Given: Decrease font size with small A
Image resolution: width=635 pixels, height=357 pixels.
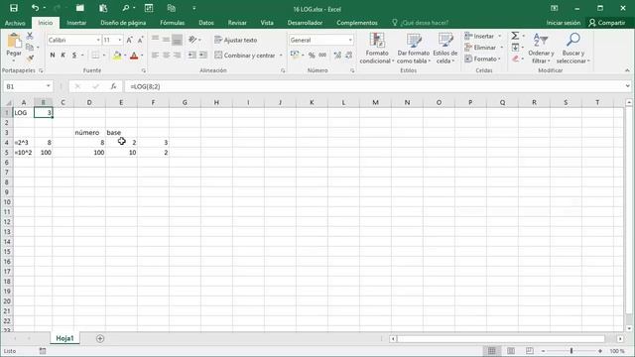Looking at the screenshot, I should tap(140, 40).
